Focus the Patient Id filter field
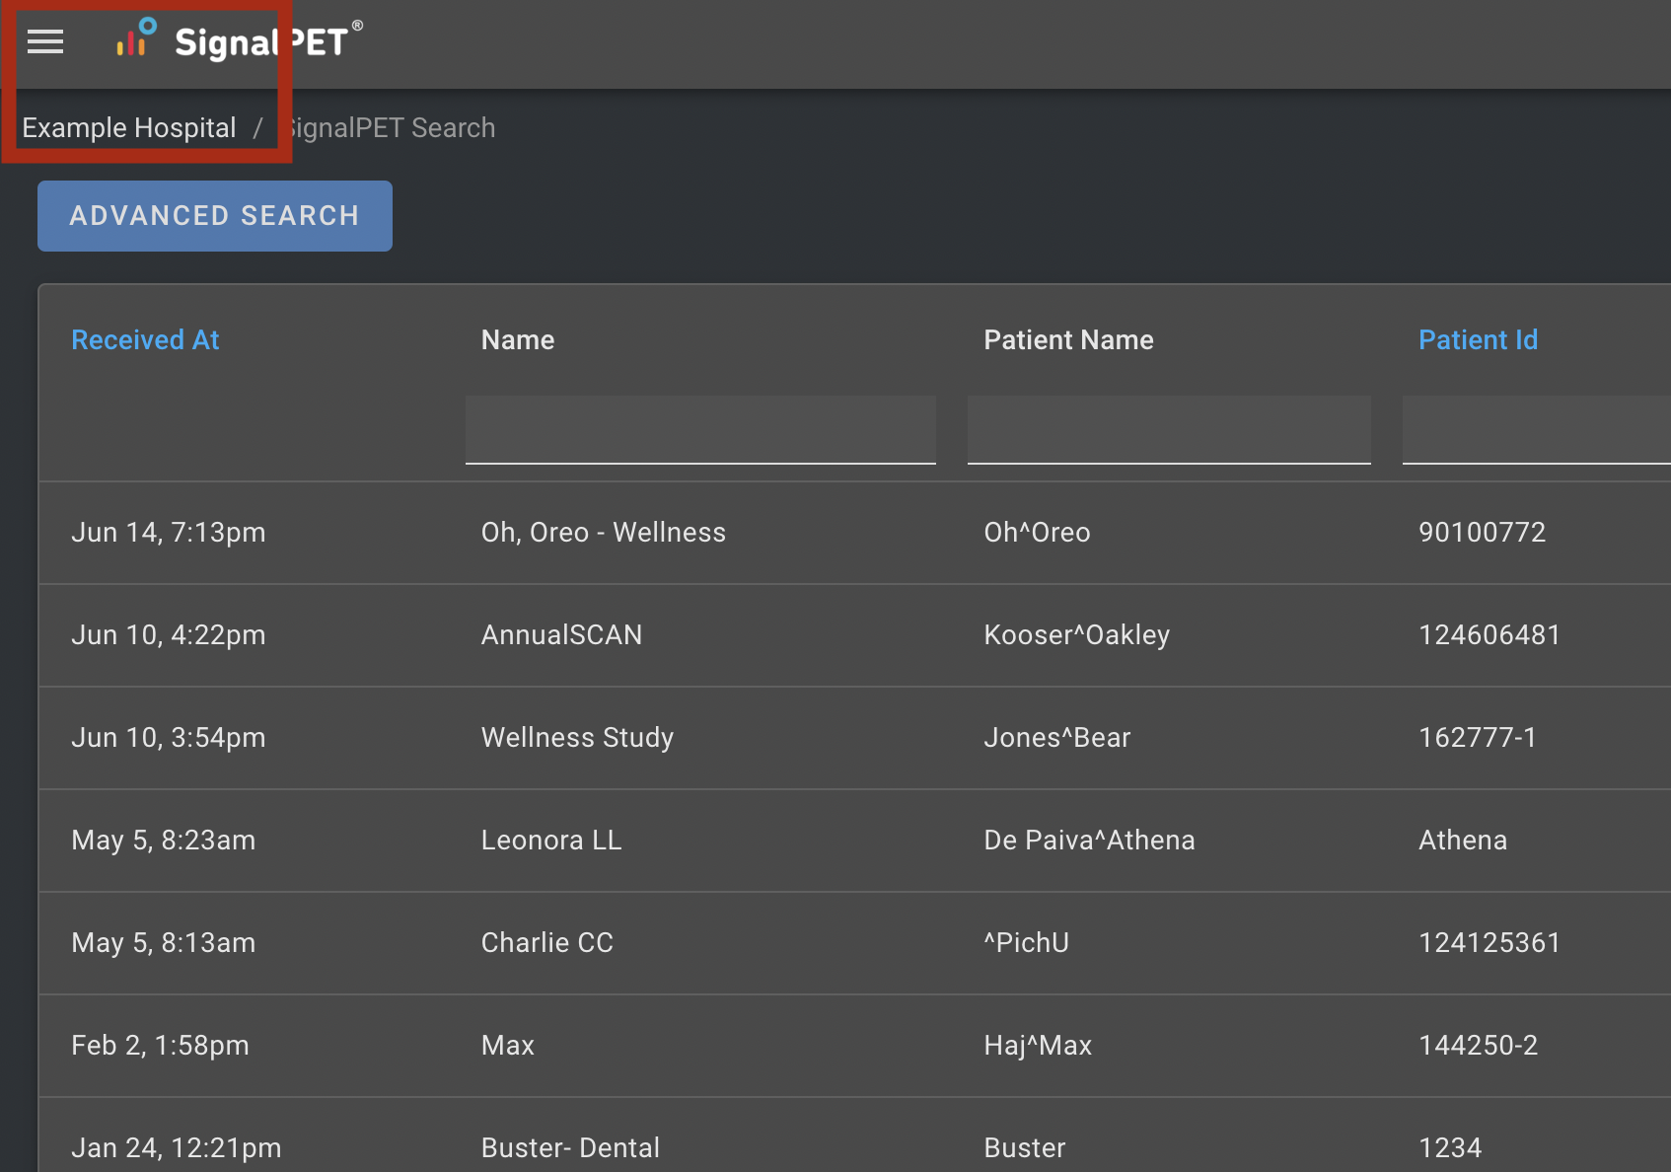The width and height of the screenshot is (1671, 1172). click(x=1537, y=430)
